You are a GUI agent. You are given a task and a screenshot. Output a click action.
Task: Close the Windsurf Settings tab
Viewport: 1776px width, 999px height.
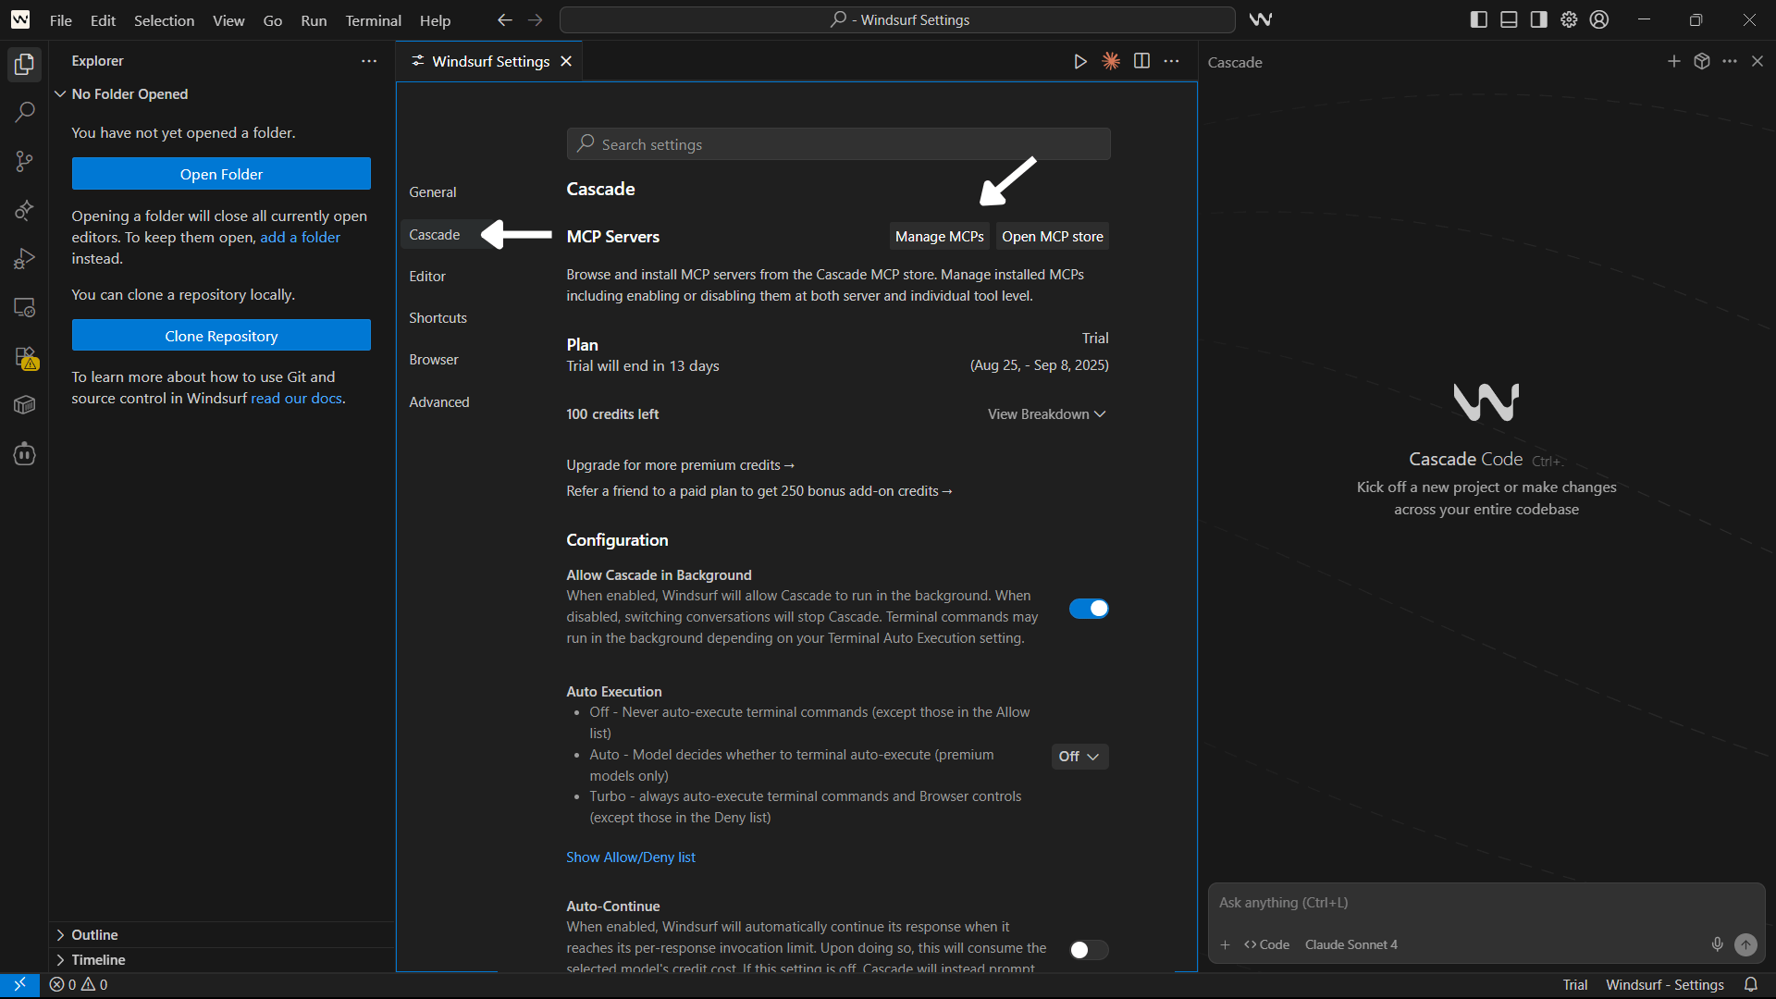(x=566, y=61)
